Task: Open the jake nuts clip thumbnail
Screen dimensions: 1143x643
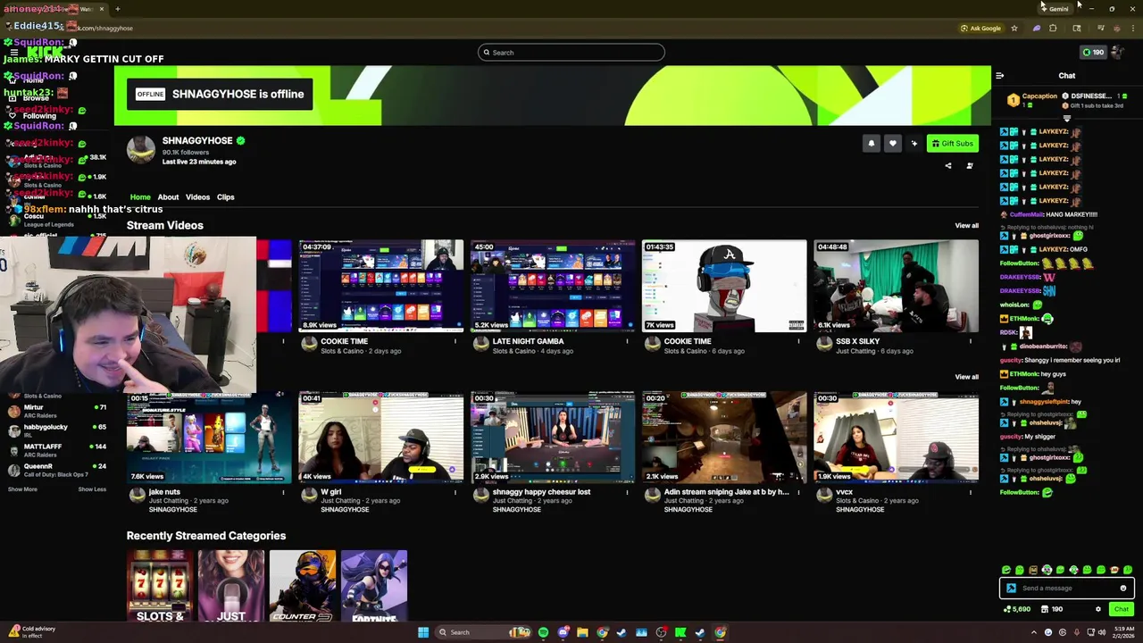Action: click(209, 437)
